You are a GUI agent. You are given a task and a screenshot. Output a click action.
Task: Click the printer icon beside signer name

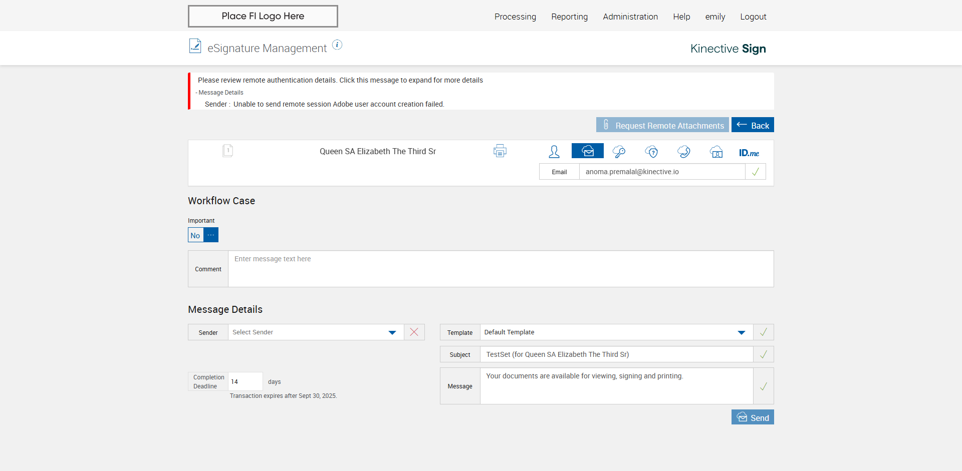(x=500, y=151)
